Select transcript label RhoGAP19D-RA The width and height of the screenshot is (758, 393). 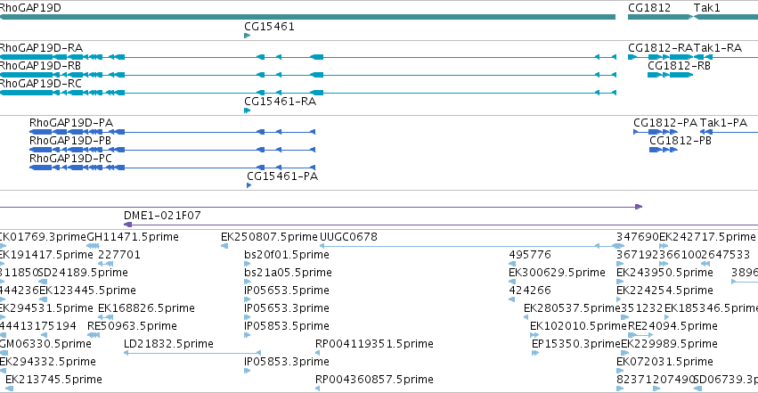41,47
